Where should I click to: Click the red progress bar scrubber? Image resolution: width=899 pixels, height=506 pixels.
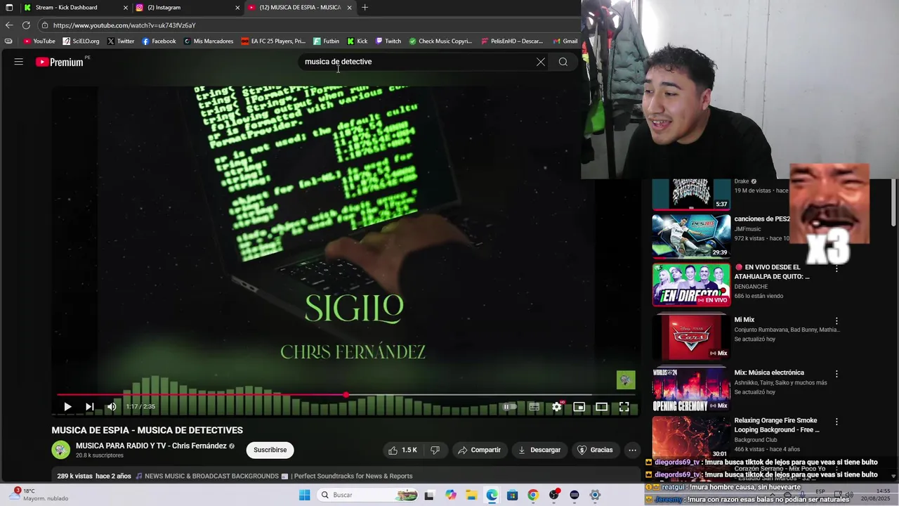[346, 395]
